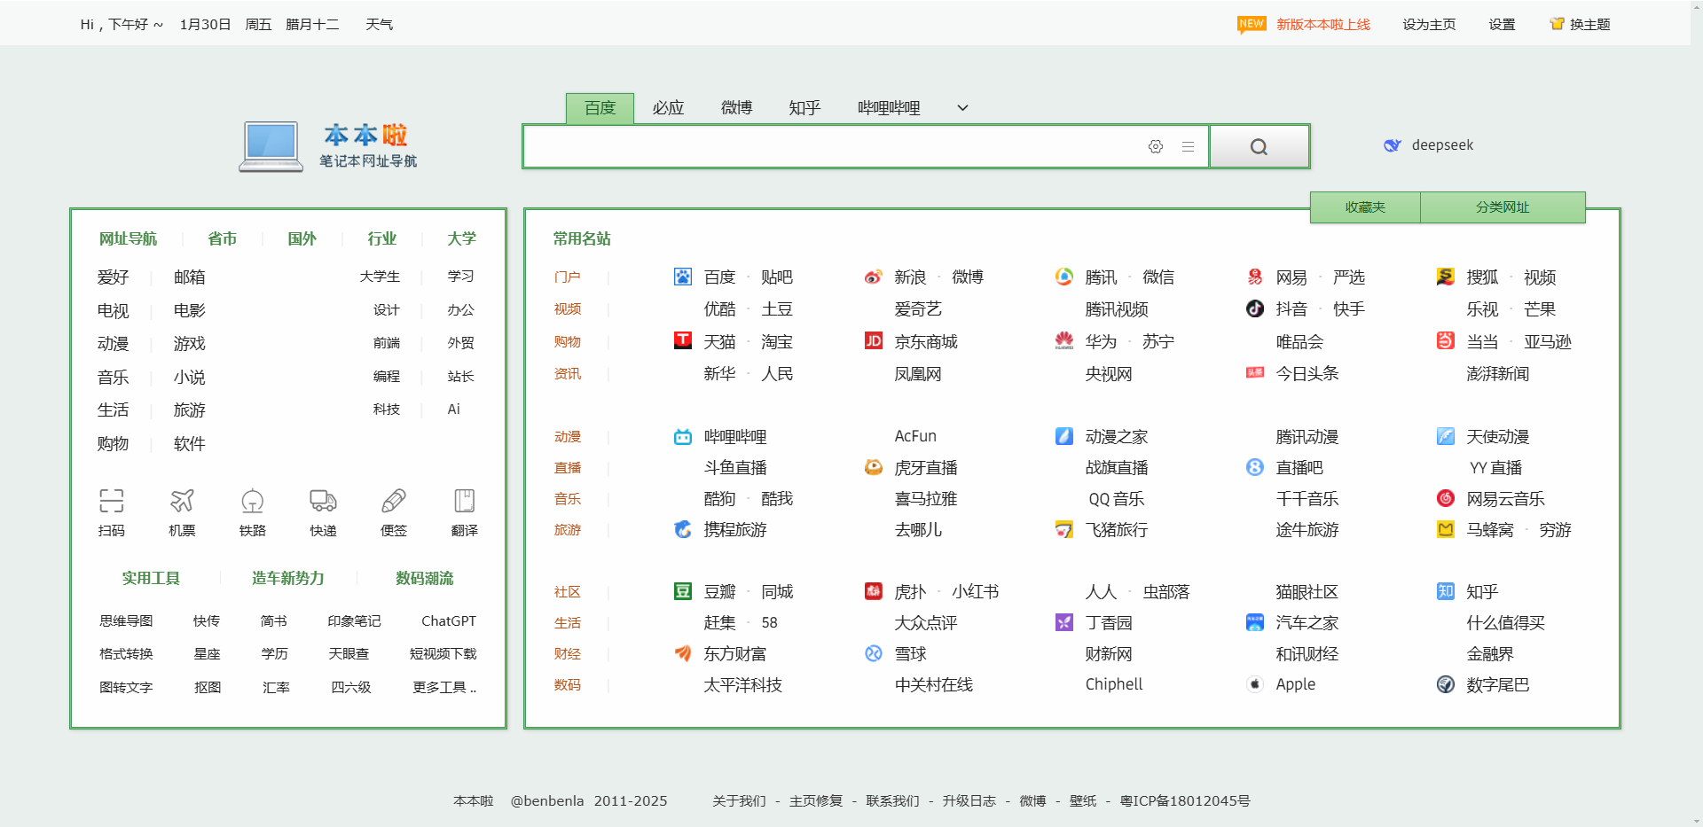Click the 知乎 blue icon in 社区 row

coord(1445,591)
